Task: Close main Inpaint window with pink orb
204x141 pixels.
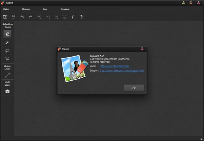Action: click(x=199, y=3)
